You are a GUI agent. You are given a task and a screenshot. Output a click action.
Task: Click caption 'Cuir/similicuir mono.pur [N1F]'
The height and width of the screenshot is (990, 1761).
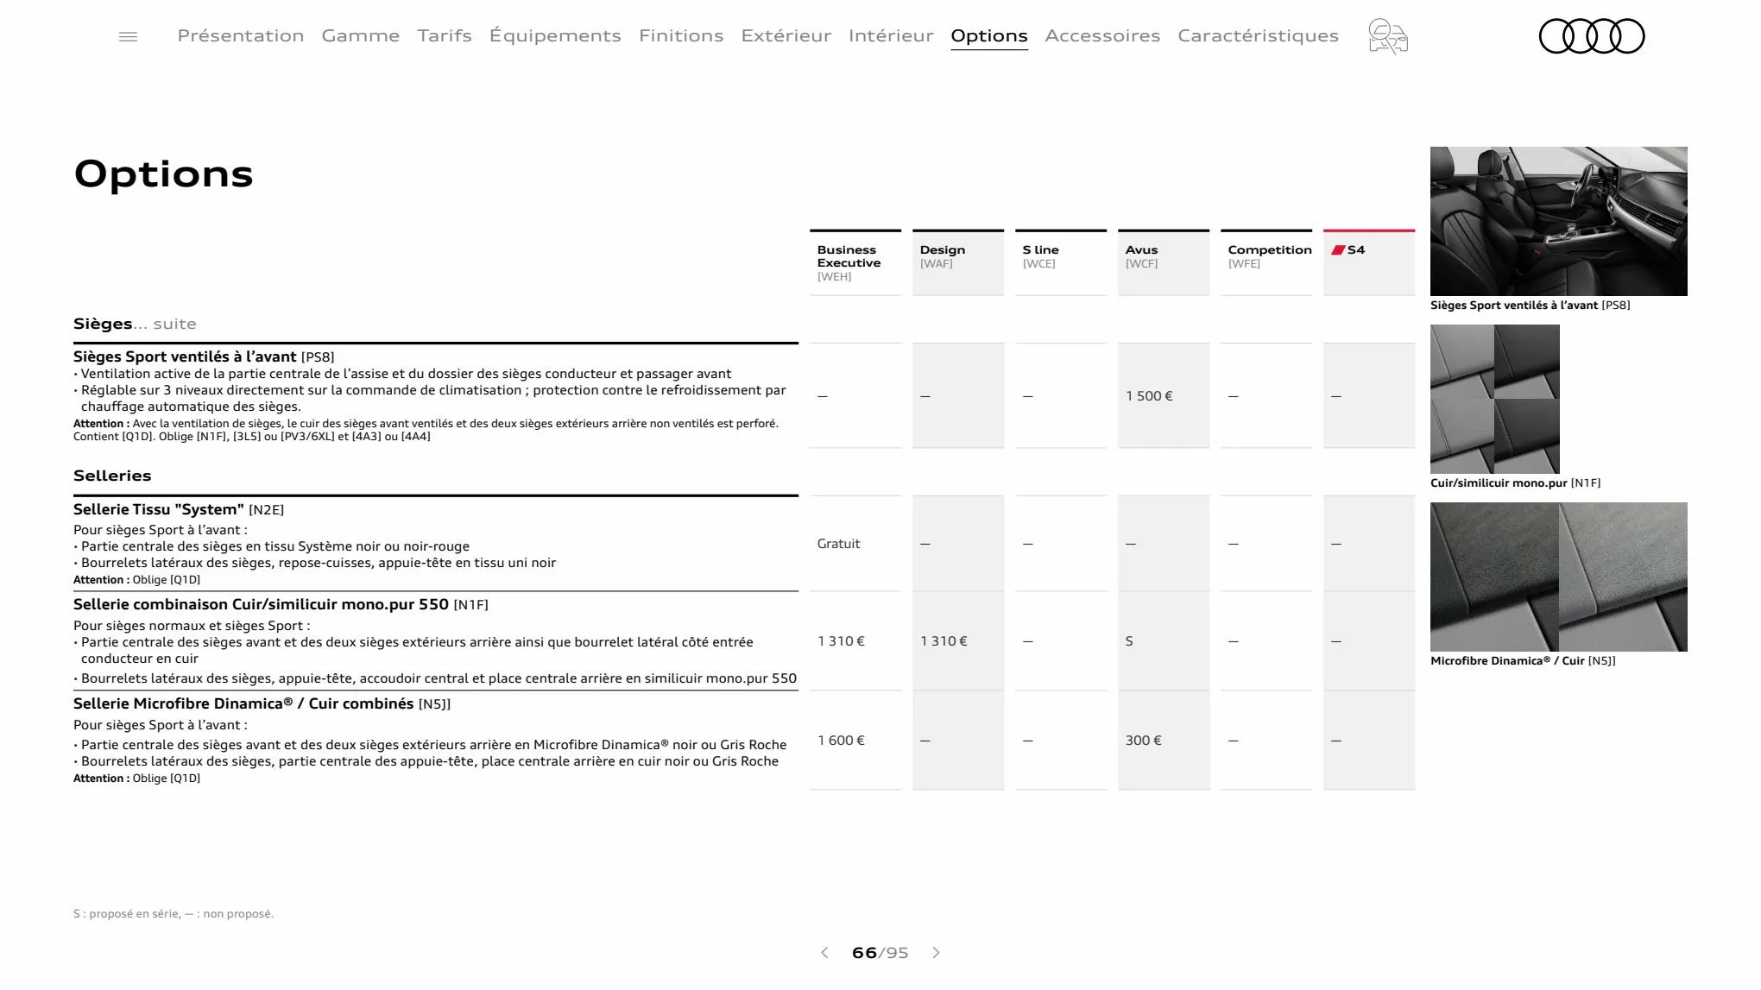pos(1515,483)
